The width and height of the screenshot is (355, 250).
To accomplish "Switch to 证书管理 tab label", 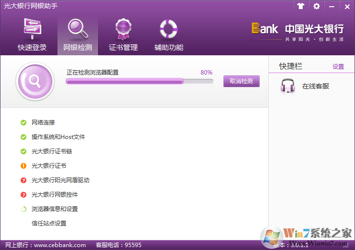I will tap(123, 48).
